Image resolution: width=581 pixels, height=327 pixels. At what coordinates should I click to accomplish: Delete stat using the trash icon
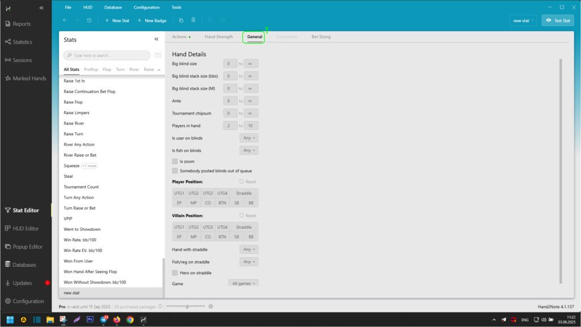193,20
